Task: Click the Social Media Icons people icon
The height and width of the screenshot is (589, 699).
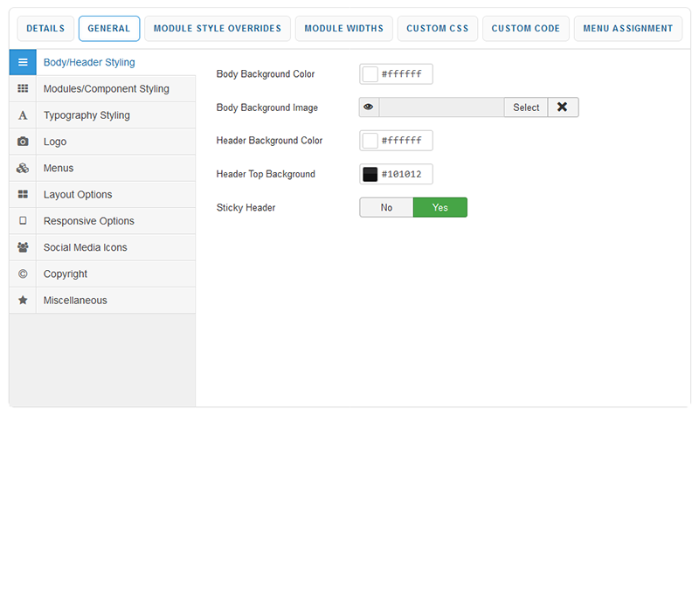Action: [23, 247]
